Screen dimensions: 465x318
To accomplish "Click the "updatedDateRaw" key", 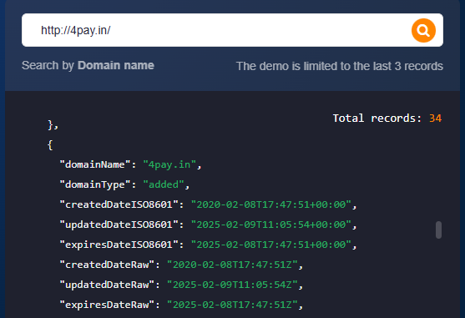I will (x=107, y=285).
